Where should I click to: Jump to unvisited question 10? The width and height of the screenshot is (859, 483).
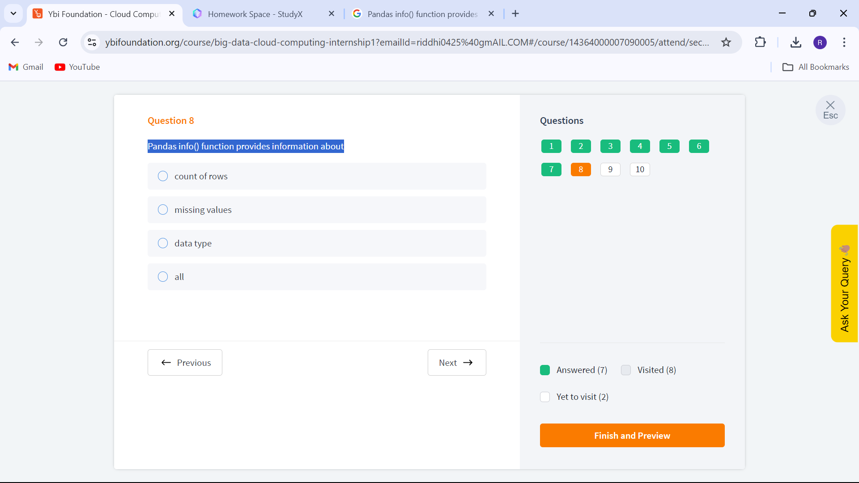[640, 169]
